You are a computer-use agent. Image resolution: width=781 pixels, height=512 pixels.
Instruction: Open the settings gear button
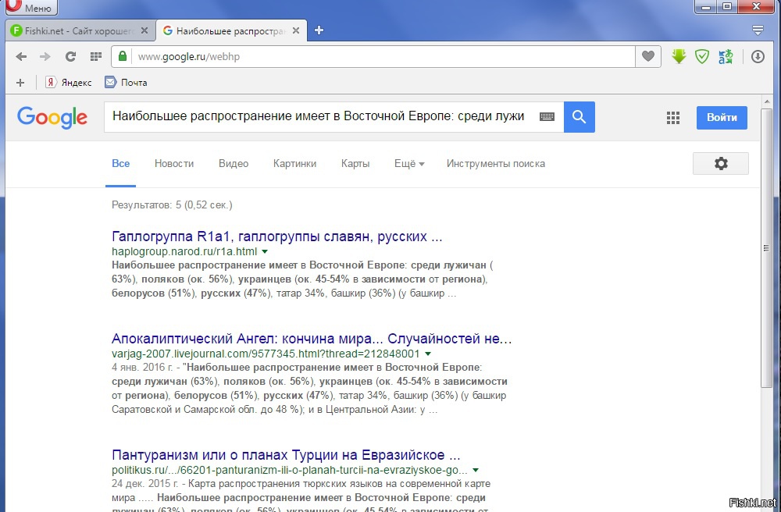[721, 163]
